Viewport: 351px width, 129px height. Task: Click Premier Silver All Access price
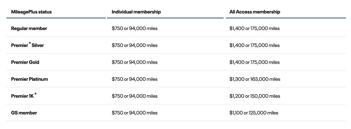[254, 45]
